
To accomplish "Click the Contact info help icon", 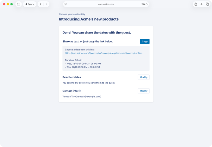I will click(x=80, y=91).
